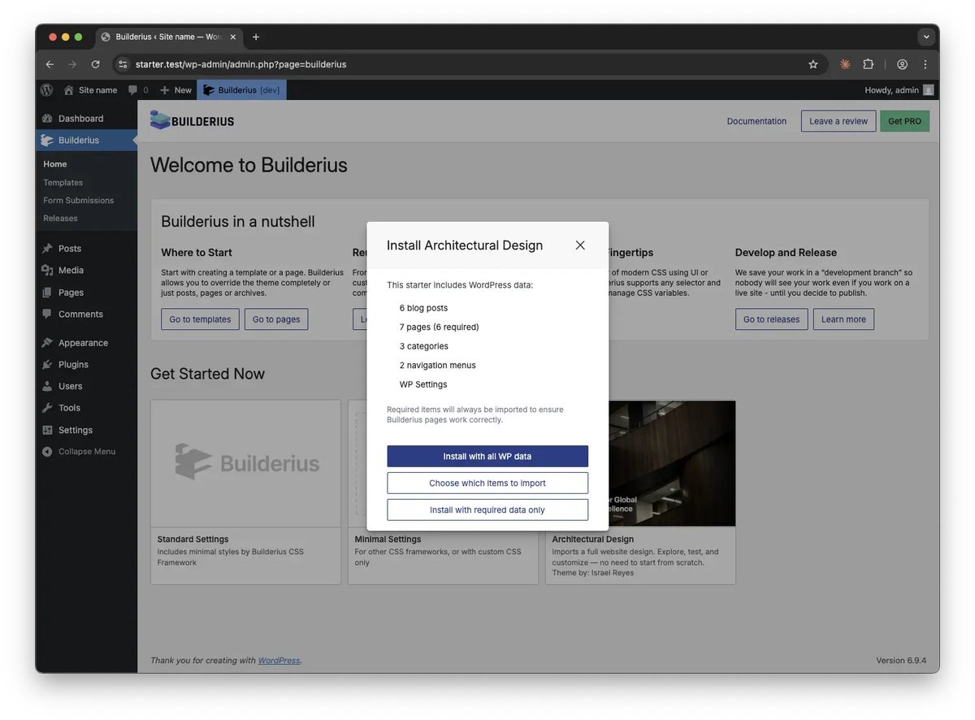This screenshot has height=720, width=975.
Task: Open the browser extensions puzzle icon
Action: coord(868,63)
